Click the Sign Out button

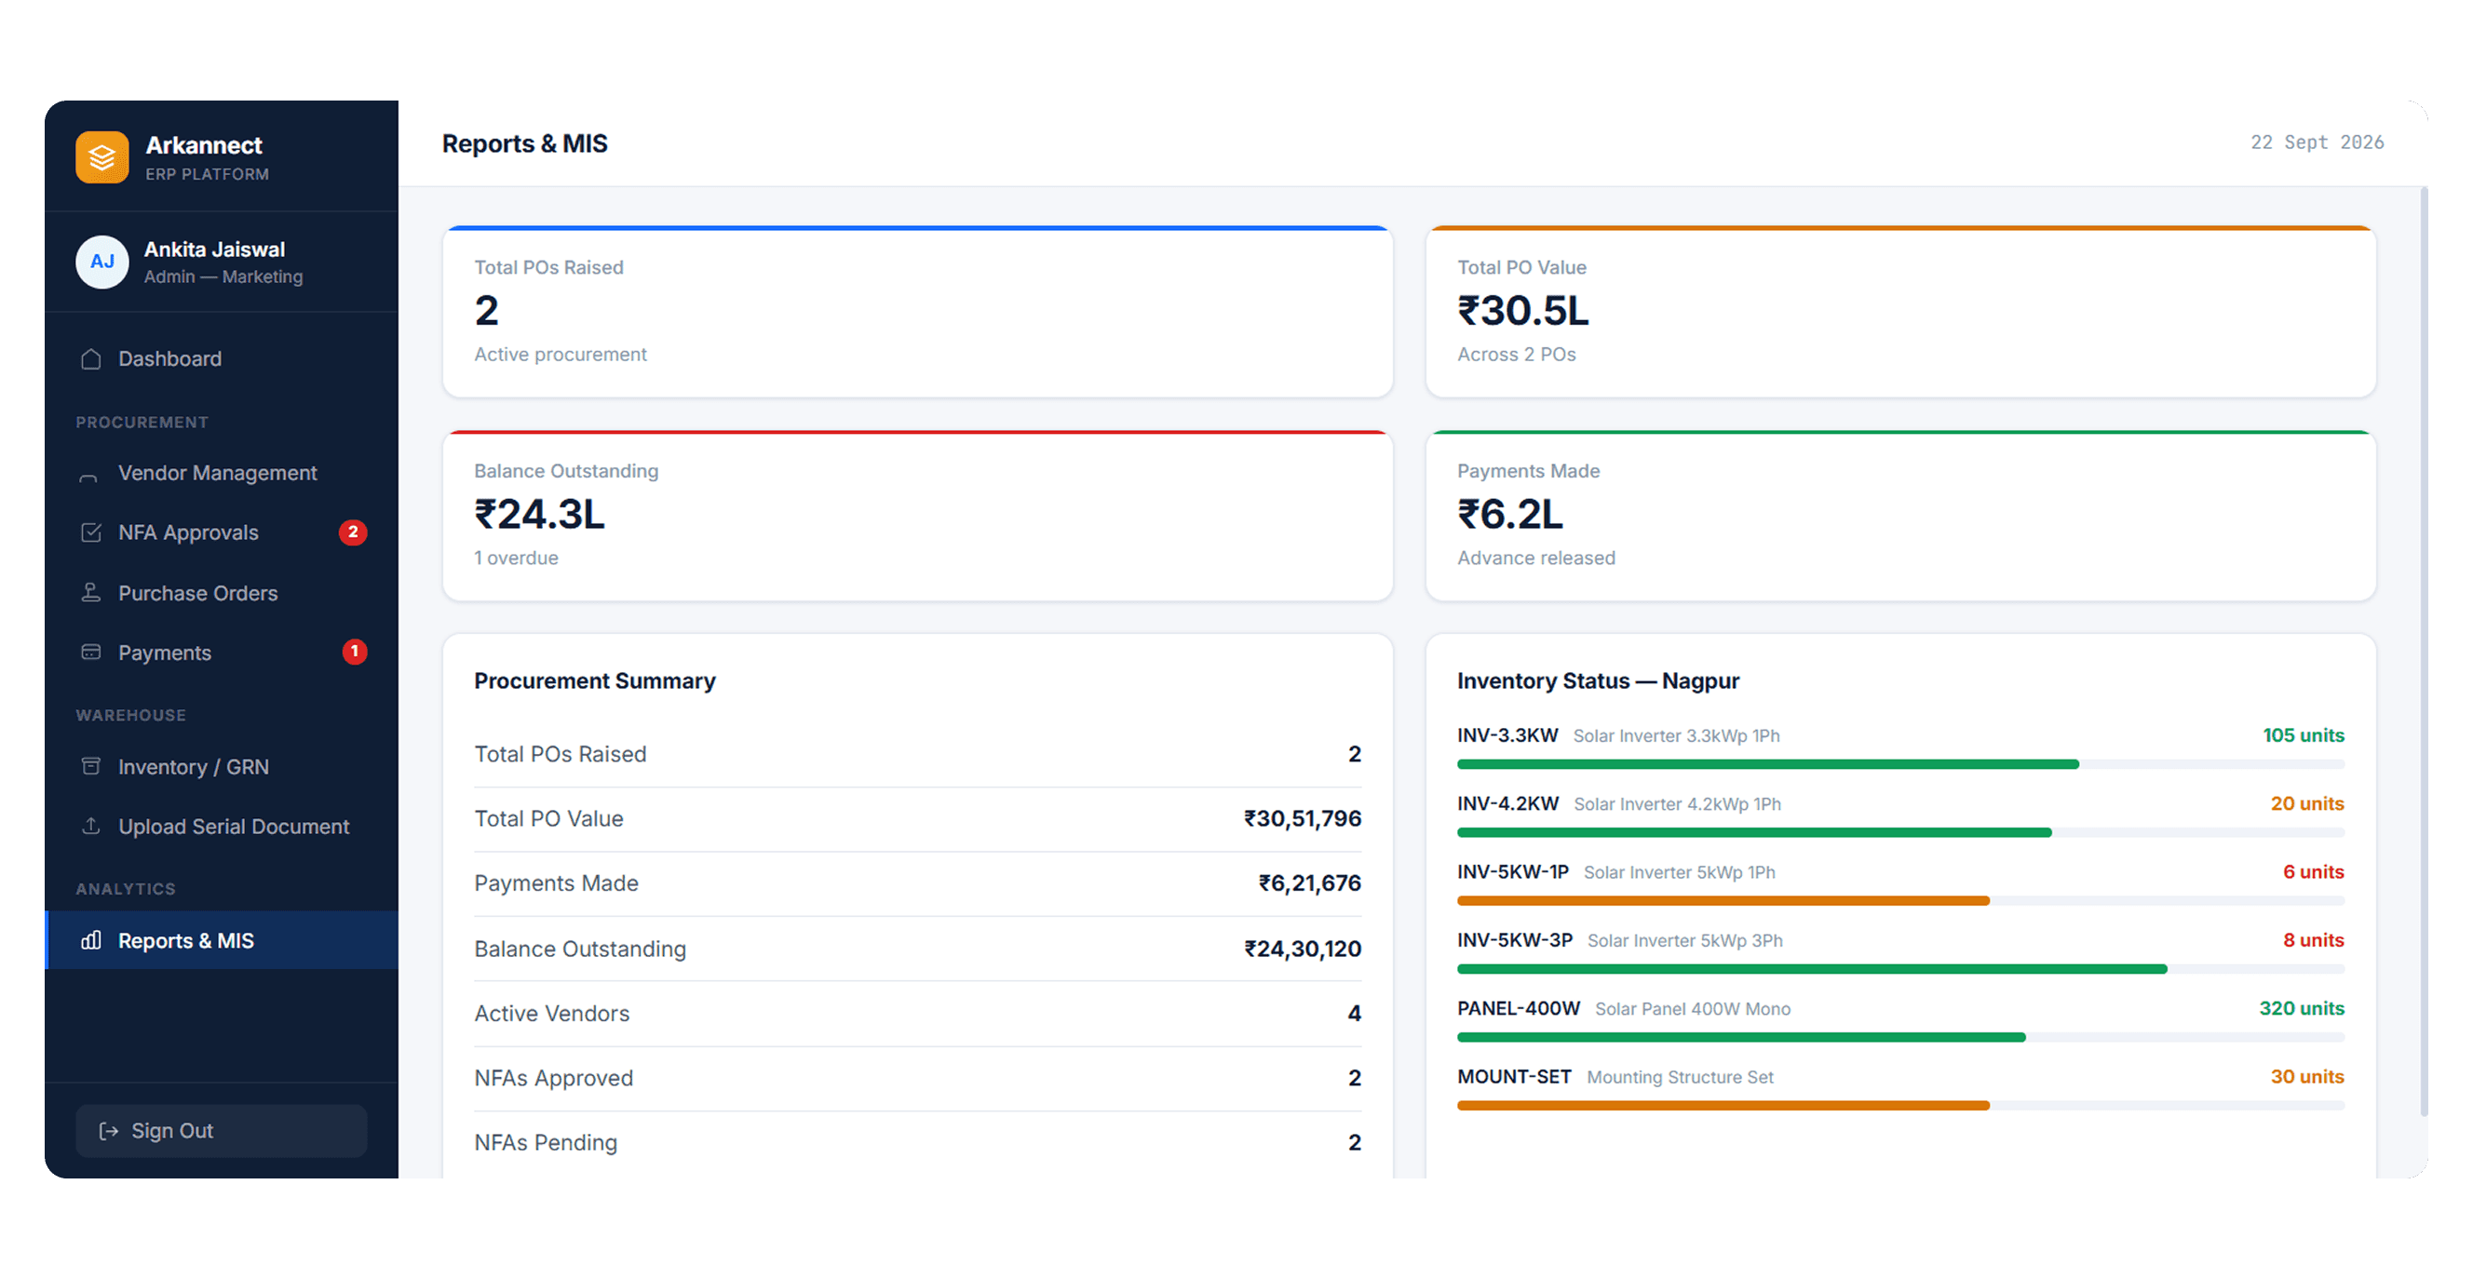pos(222,1131)
